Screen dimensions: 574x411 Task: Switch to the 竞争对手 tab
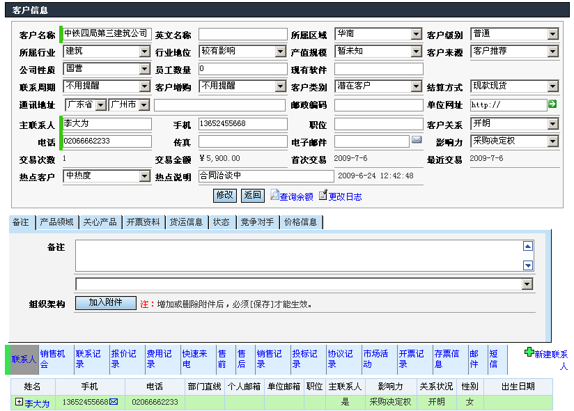point(257,222)
